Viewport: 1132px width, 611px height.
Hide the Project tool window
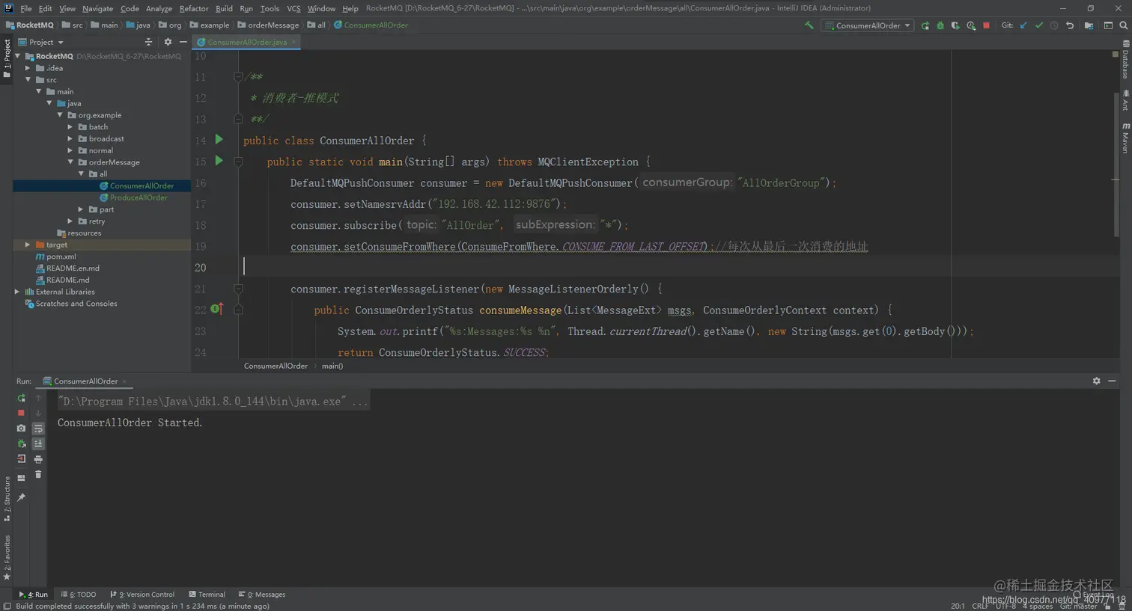point(183,42)
